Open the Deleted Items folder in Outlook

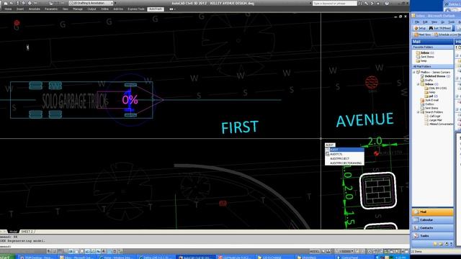pyautogui.click(x=435, y=76)
